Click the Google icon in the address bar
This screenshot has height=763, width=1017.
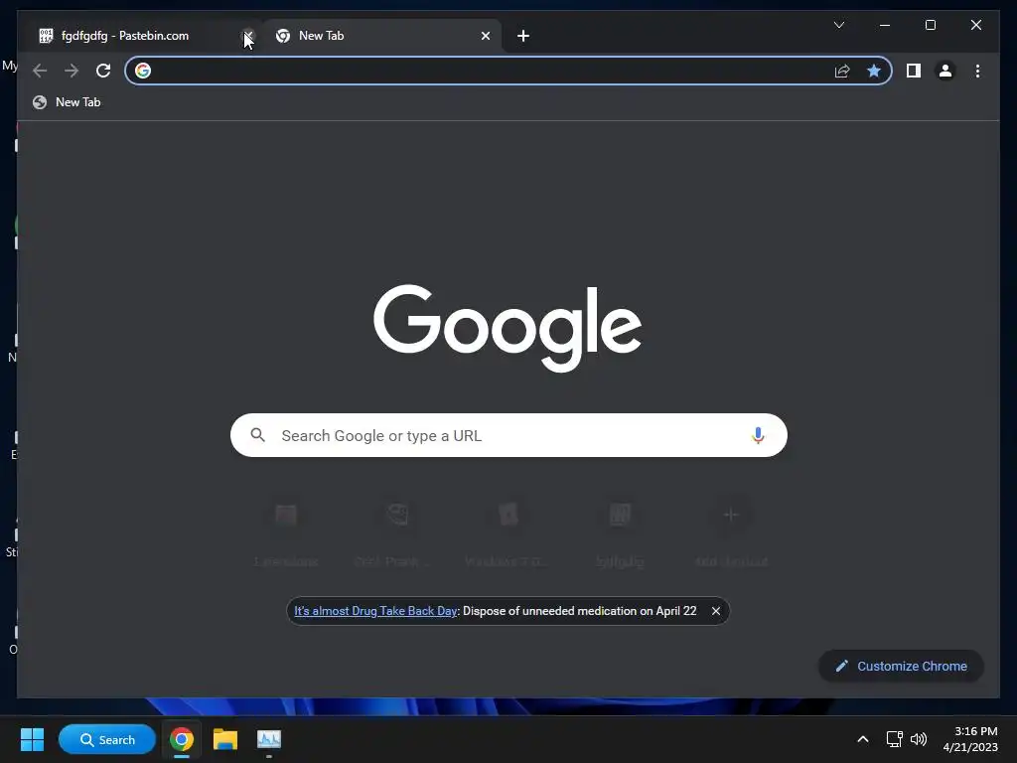[x=143, y=71]
